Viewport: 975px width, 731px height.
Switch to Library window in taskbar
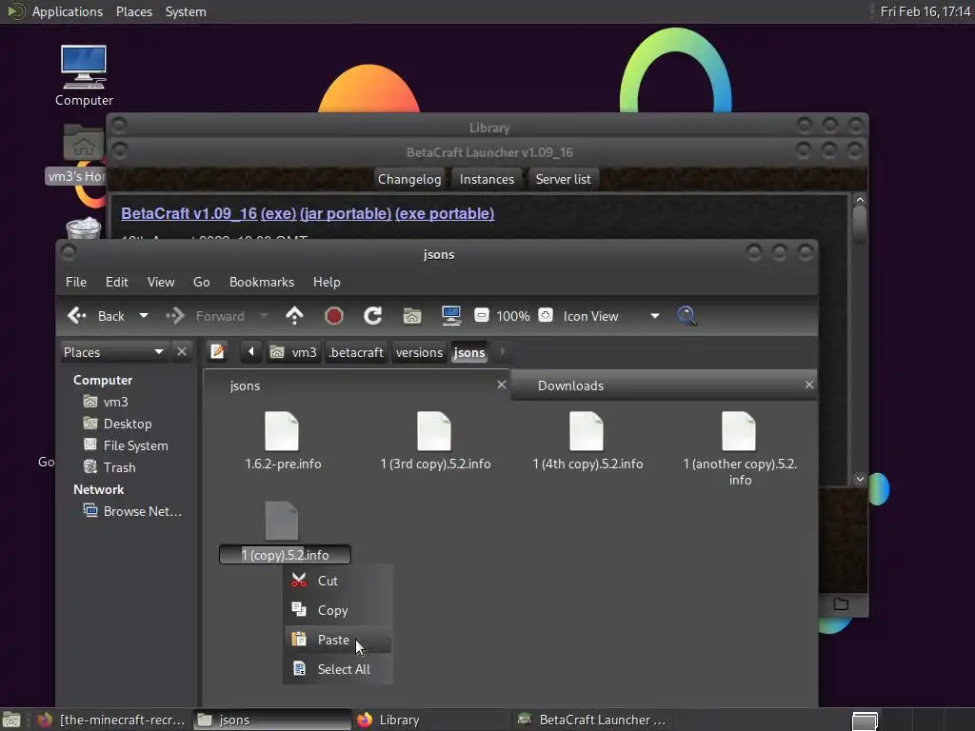click(432, 720)
